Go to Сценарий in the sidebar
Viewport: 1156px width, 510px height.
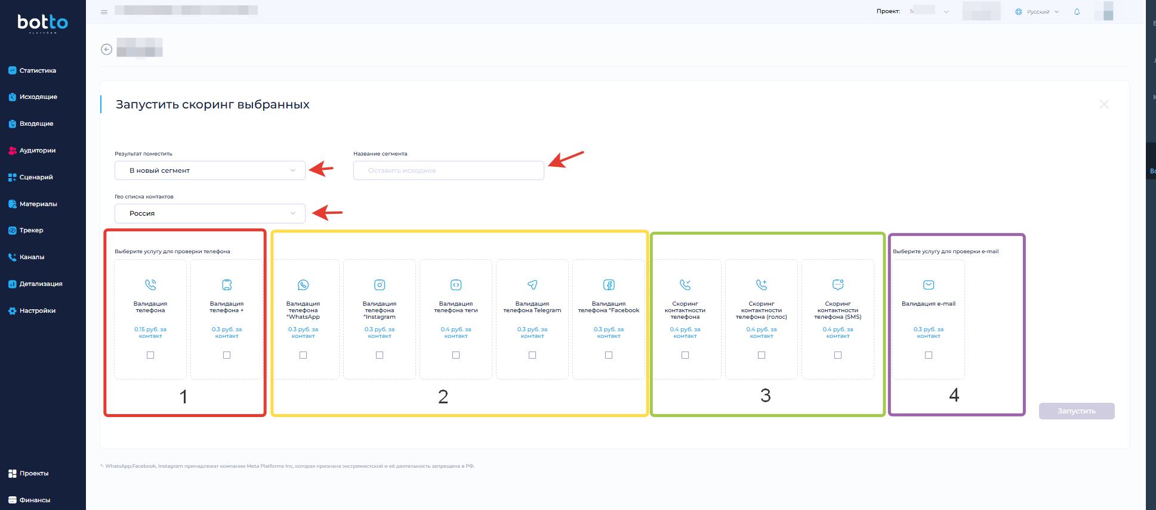click(36, 178)
